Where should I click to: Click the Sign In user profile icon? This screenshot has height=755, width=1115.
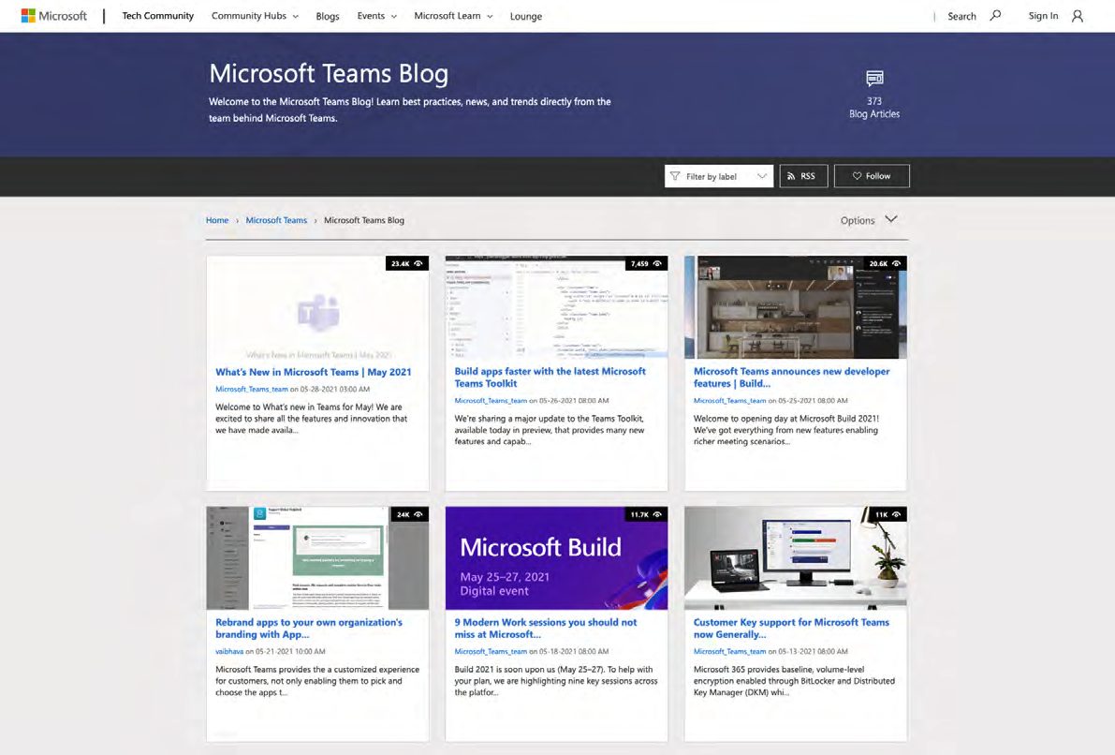click(1078, 16)
